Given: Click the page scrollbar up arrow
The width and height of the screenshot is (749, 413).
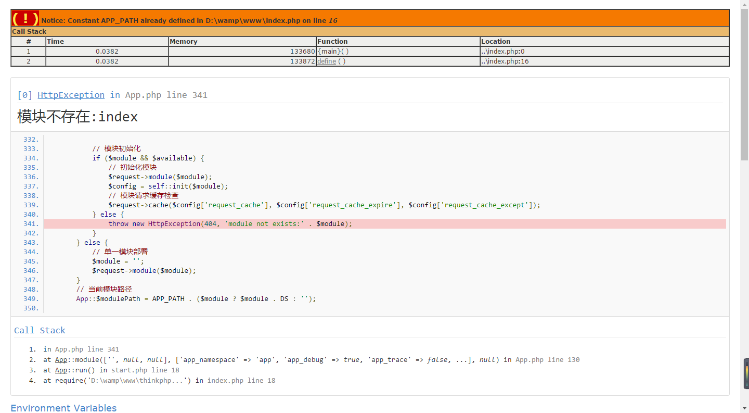Looking at the screenshot, I should click(x=744, y=4).
